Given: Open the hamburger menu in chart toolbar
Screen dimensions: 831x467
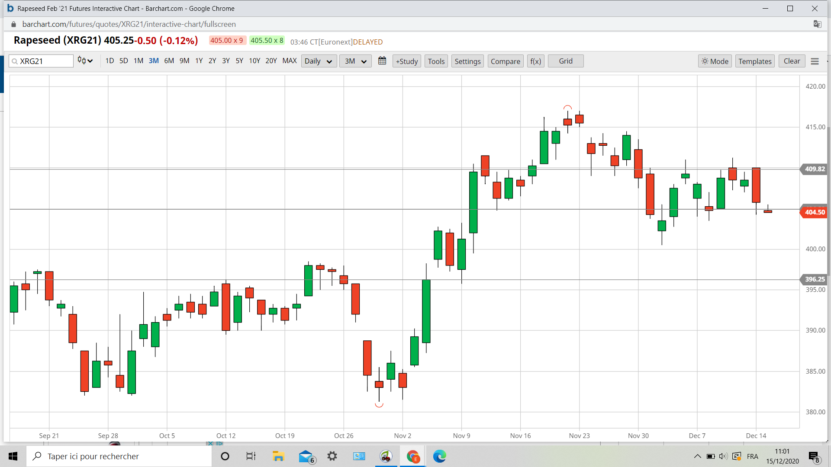Looking at the screenshot, I should [x=815, y=61].
